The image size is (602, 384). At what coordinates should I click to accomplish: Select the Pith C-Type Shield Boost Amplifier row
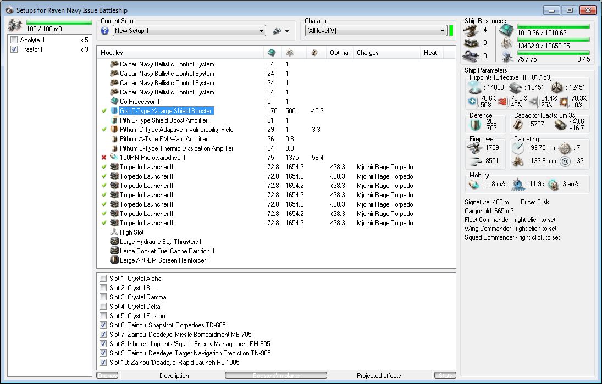276,120
